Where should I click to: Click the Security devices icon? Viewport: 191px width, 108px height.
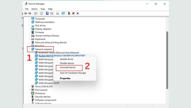(33, 97)
